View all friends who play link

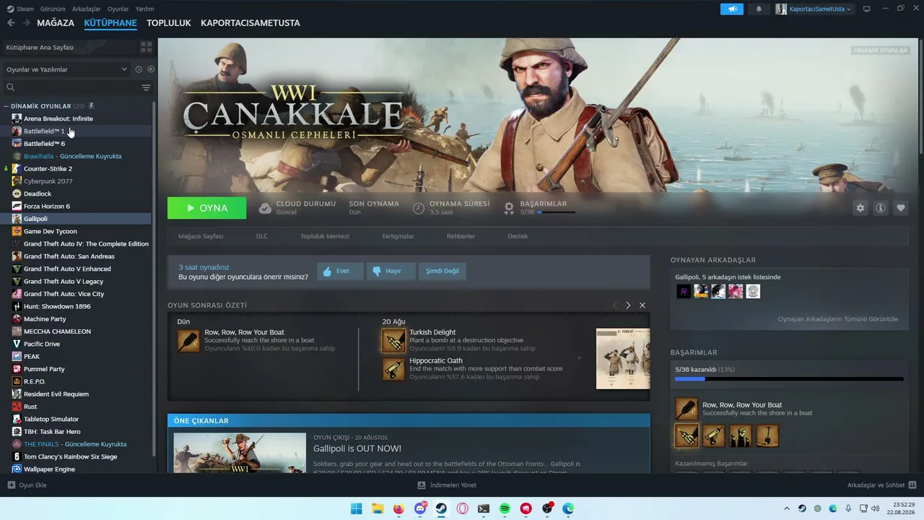tap(837, 319)
